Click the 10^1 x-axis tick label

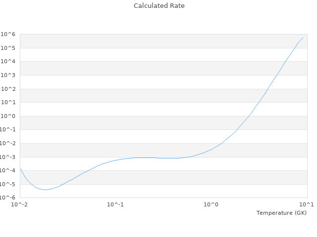tap(307, 204)
